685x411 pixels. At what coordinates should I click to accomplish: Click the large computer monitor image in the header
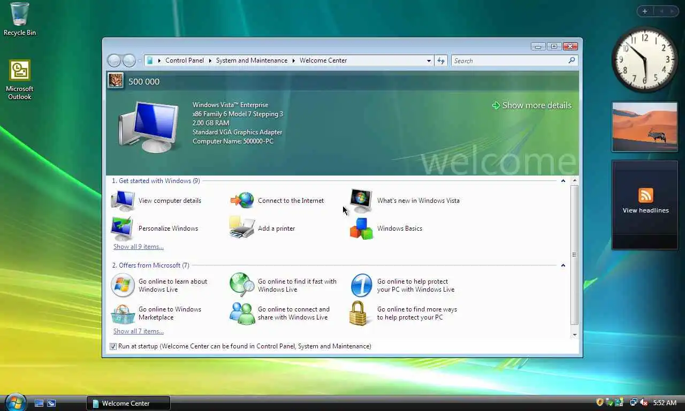(x=148, y=127)
